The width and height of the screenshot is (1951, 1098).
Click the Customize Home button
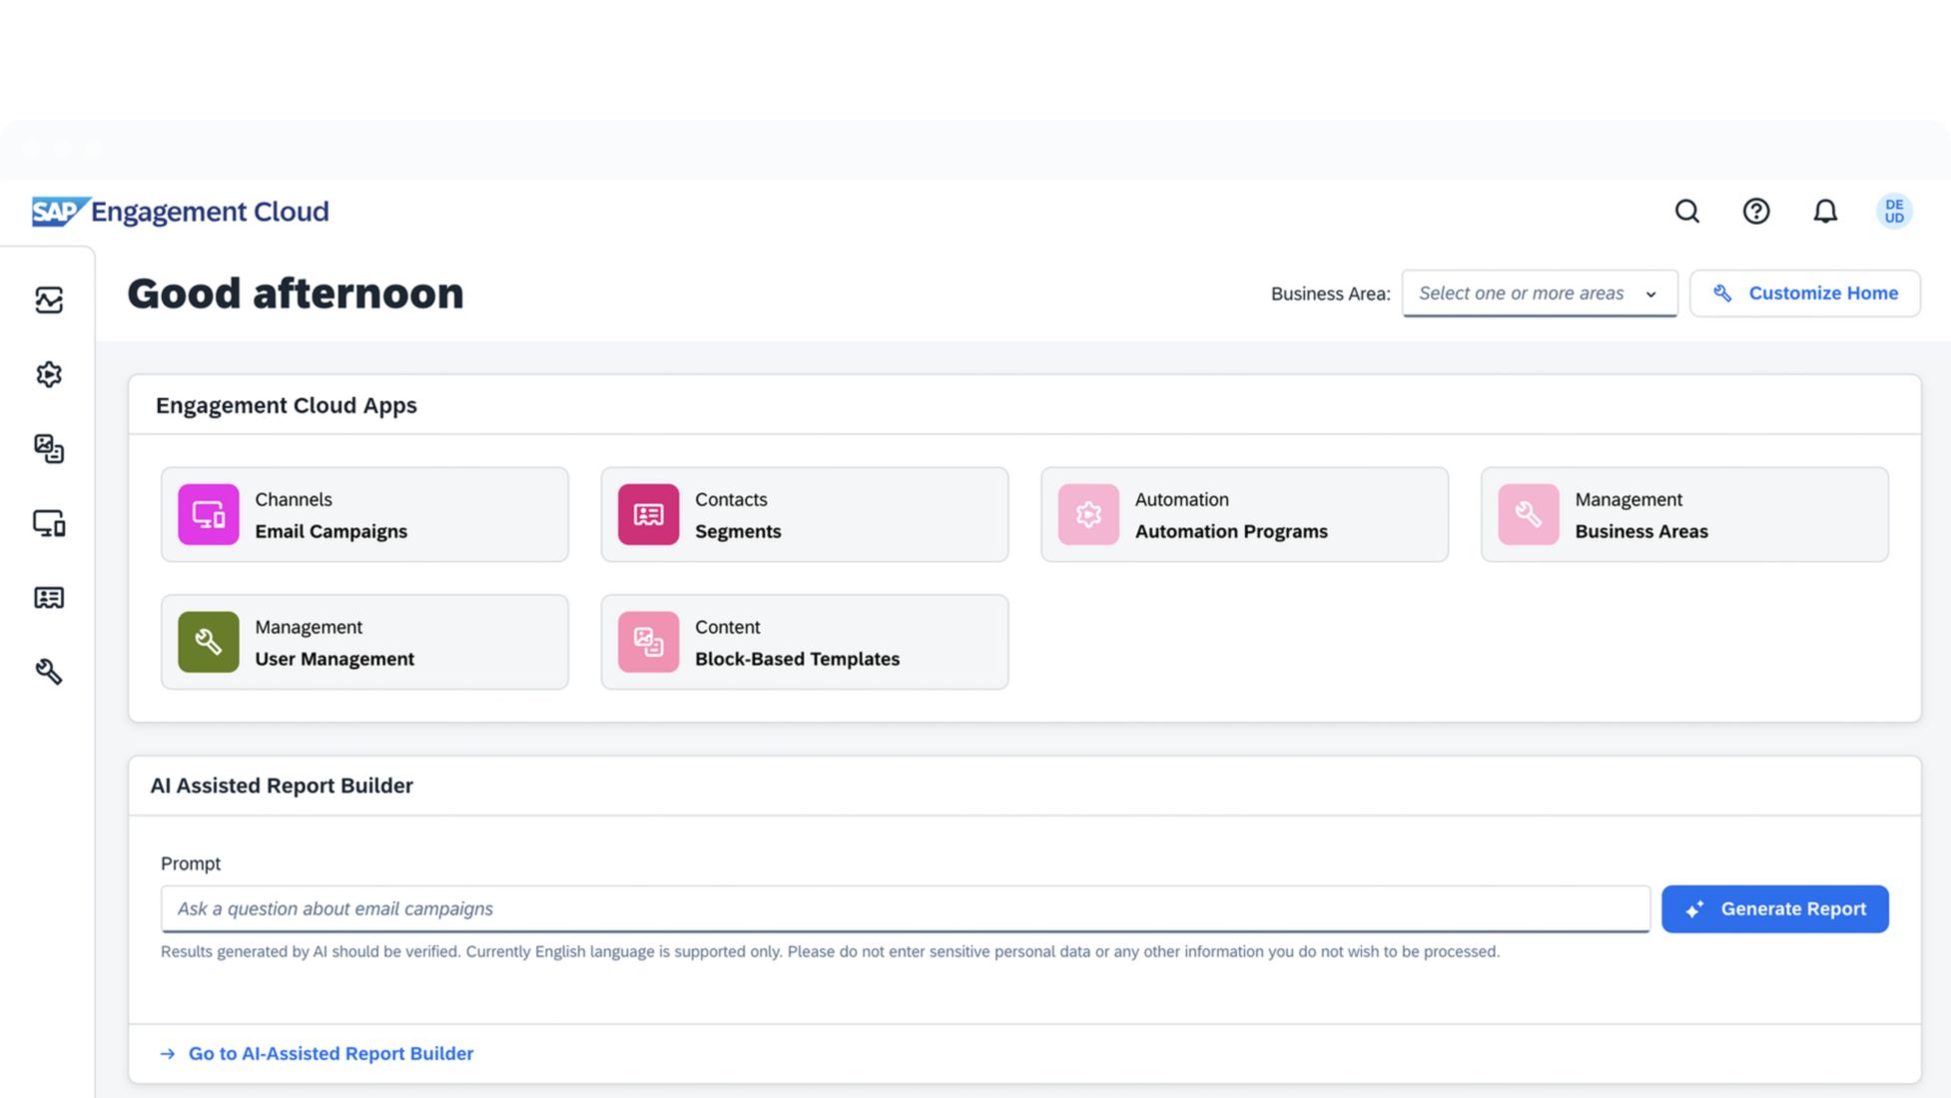pos(1804,293)
